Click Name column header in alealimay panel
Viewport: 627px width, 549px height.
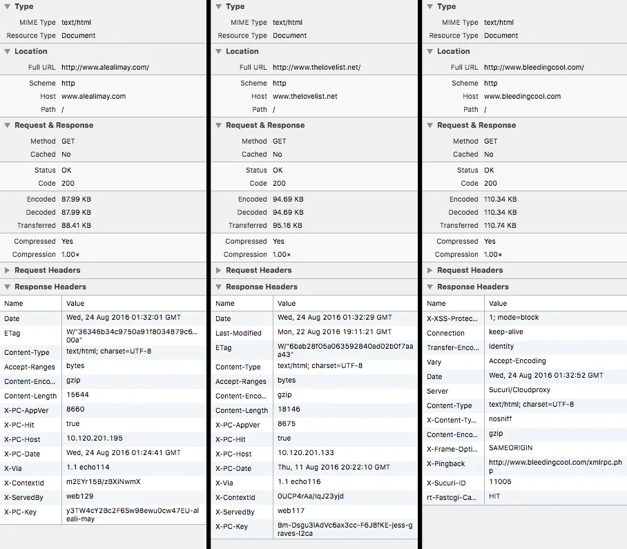tap(31, 303)
